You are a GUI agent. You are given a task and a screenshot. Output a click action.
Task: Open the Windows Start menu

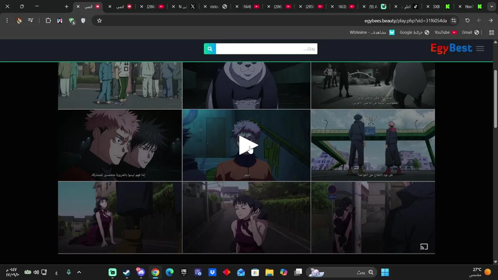(385, 272)
